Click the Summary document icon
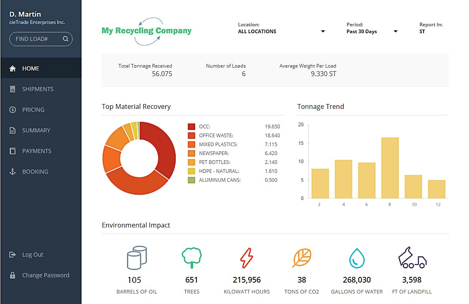Image resolution: width=469 pixels, height=304 pixels. coord(12,130)
